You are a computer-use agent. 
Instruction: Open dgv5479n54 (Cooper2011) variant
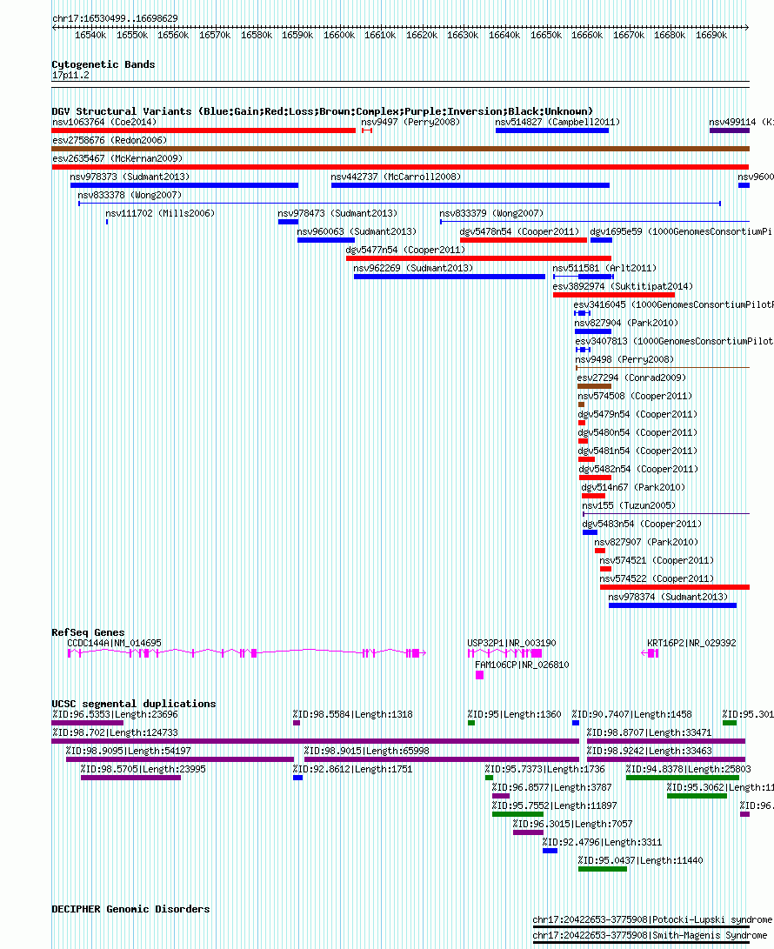(x=637, y=414)
